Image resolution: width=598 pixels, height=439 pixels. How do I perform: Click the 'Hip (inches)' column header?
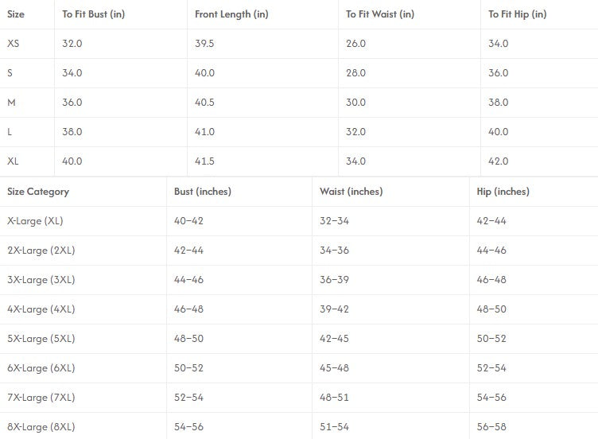click(503, 192)
